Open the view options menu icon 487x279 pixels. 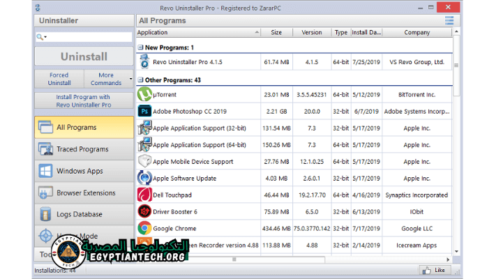point(449,20)
